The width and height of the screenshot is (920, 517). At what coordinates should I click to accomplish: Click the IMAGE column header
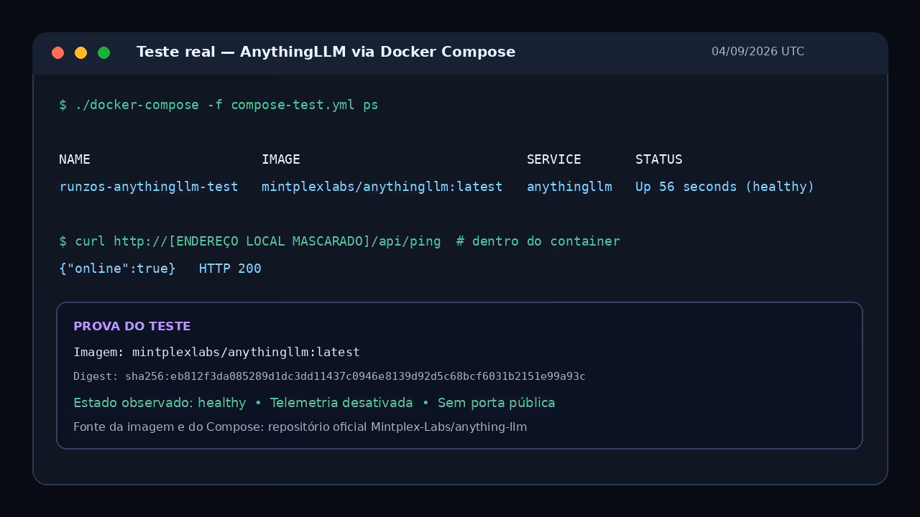pos(281,159)
